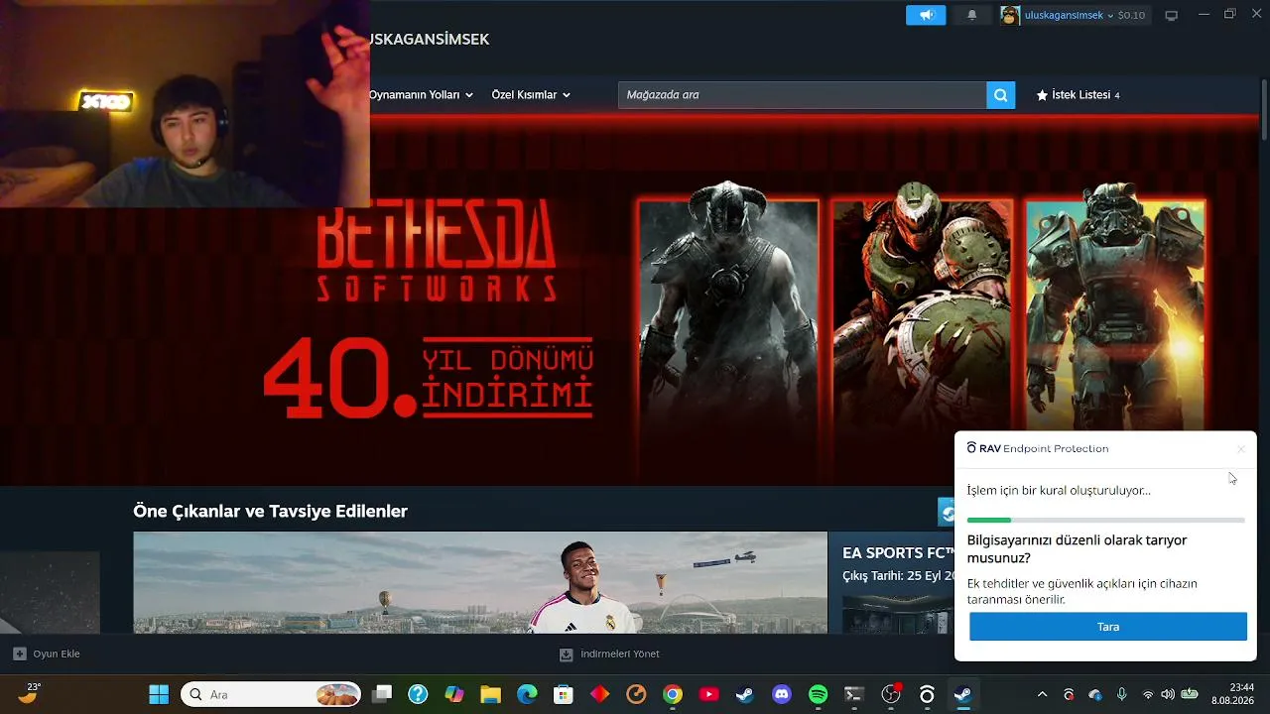Switch to OBS Studio in the taskbar
The height and width of the screenshot is (714, 1270).
(x=891, y=694)
